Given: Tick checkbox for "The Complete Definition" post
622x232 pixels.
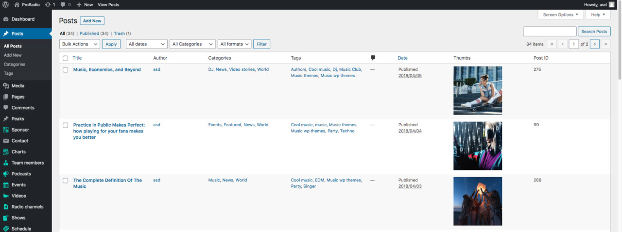Looking at the screenshot, I should click(x=66, y=181).
